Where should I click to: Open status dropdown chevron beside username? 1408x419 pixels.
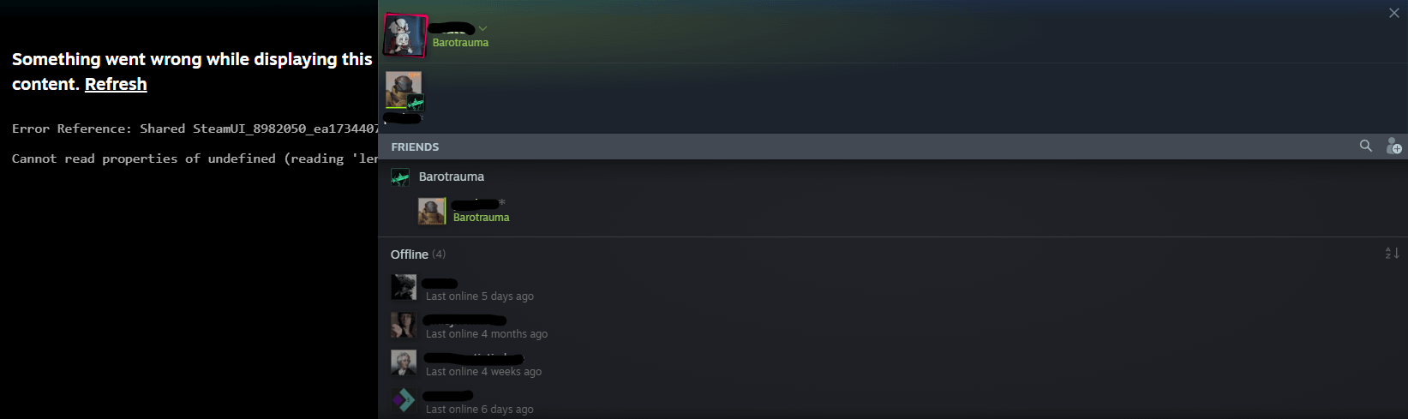click(482, 28)
